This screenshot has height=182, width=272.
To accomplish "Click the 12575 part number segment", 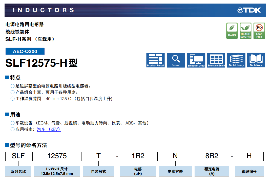I will [x=57, y=156].
